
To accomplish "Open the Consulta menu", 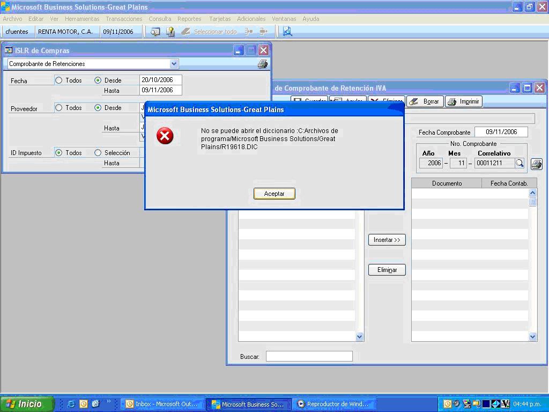I will pos(160,19).
